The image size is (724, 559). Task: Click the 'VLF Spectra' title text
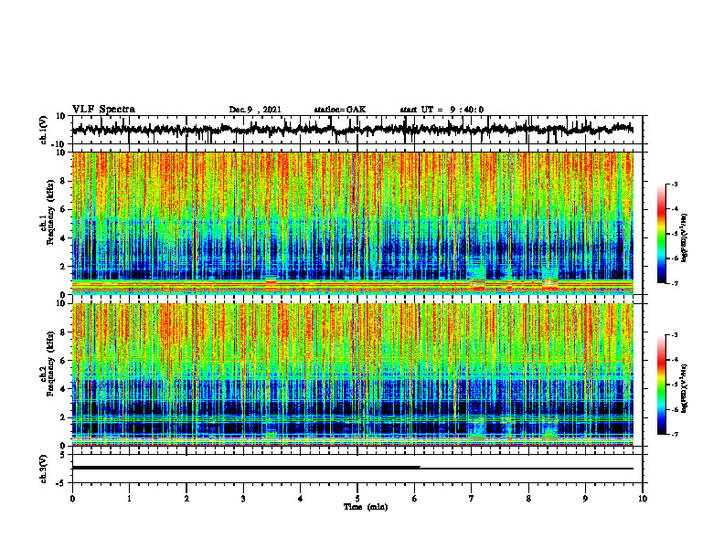(103, 110)
